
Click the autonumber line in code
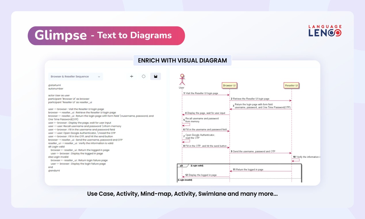pyautogui.click(x=56, y=89)
